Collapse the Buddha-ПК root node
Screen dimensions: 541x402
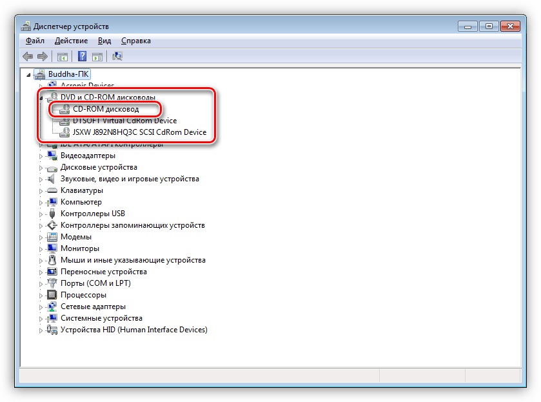(28, 74)
